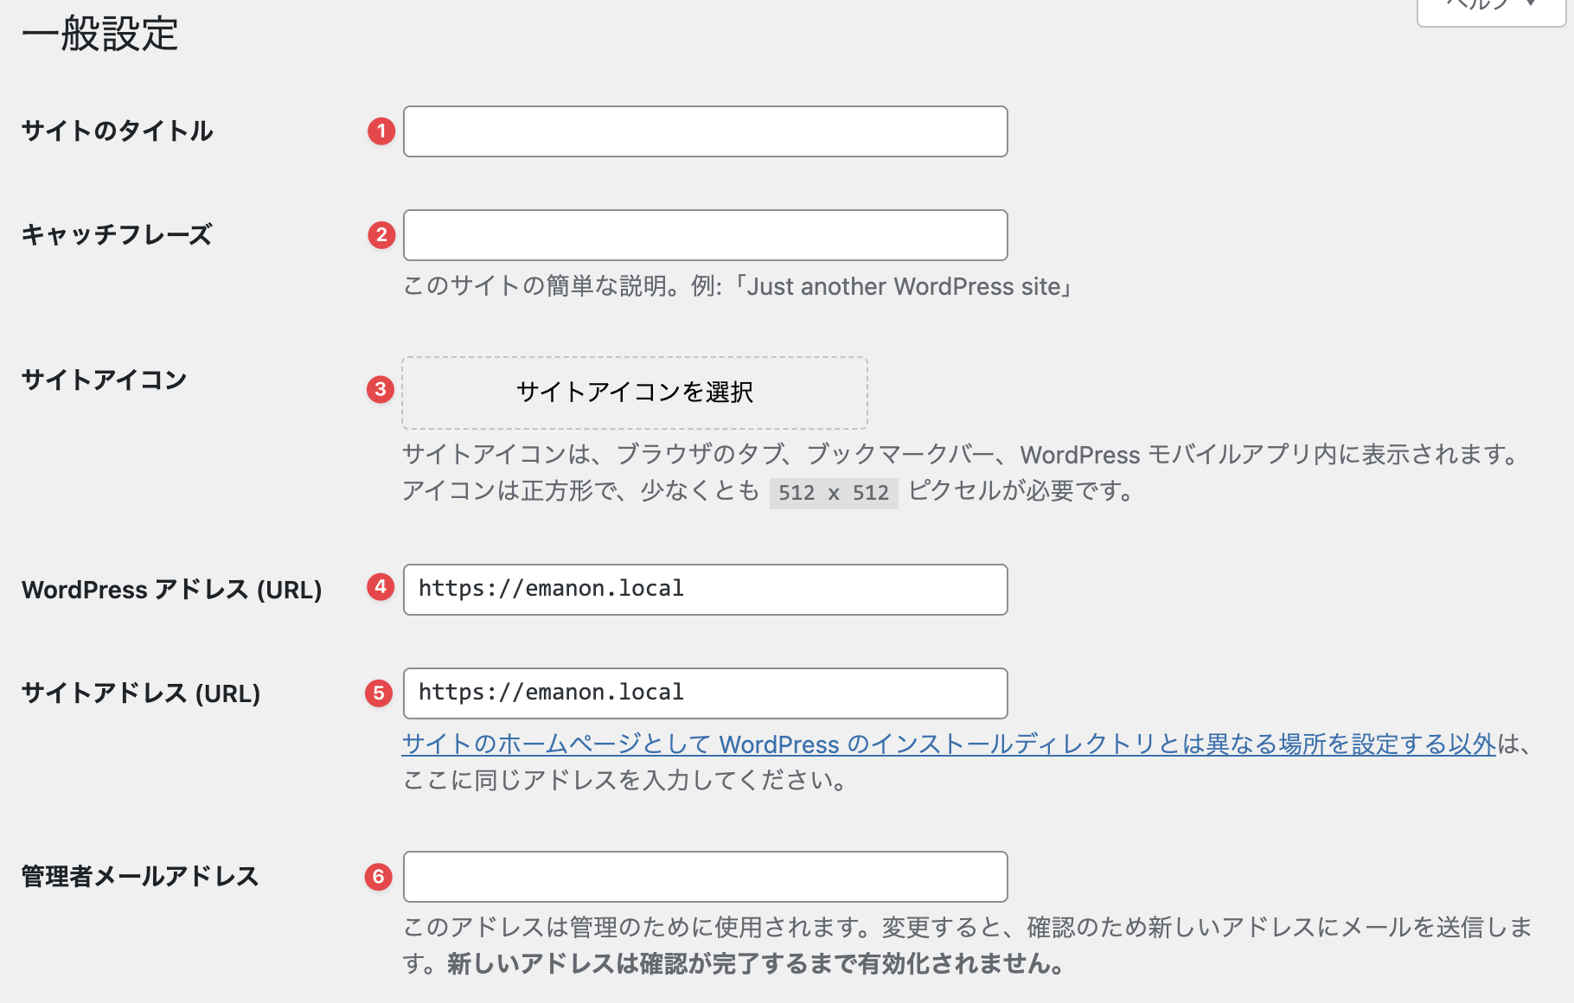Focus the サイトのタイトル text field
This screenshot has width=1574, height=1003.
(x=705, y=131)
